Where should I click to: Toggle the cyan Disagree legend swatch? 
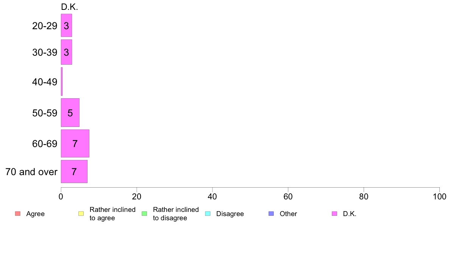click(x=208, y=213)
